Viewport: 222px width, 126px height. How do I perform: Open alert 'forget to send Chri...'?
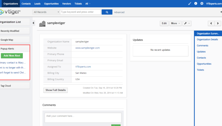13,73
